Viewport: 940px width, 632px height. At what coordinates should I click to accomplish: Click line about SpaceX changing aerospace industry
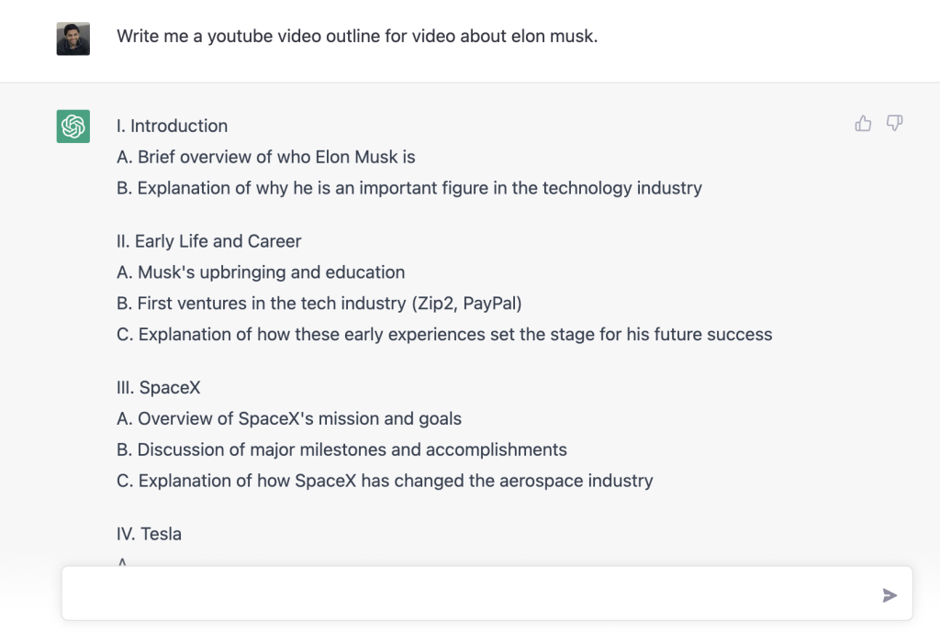(385, 481)
